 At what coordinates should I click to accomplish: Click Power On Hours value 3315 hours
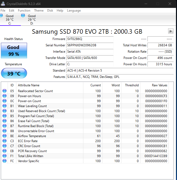click(161, 64)
